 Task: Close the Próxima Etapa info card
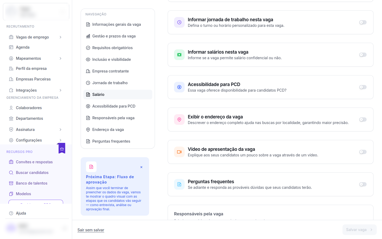point(141,167)
